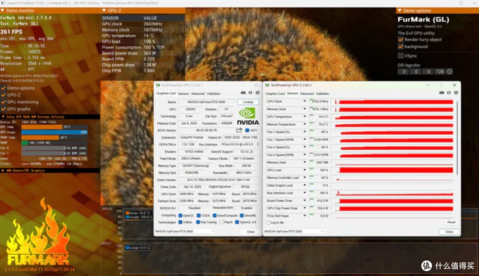Click the Video Engine Load dropdown arrow
This screenshot has width=479, height=276.
(305, 185)
